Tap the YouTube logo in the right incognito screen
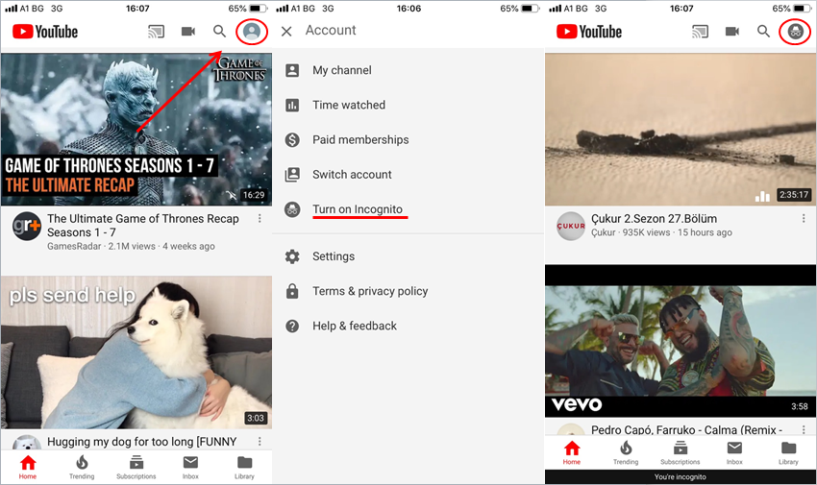This screenshot has width=817, height=485. point(589,32)
